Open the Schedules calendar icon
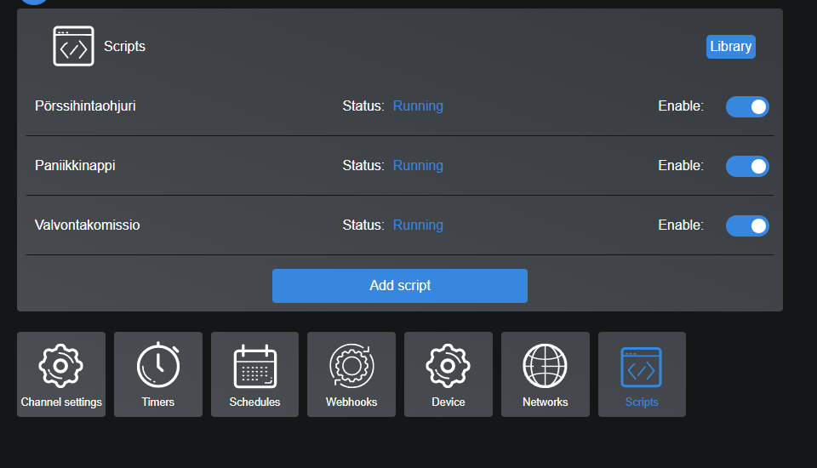 click(x=254, y=367)
